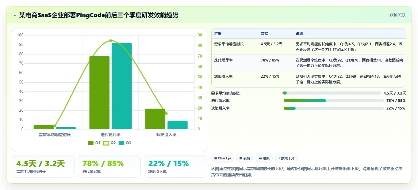Click 需求平均响应时长 in the table's first row
418x190 pixels.
click(x=229, y=44)
